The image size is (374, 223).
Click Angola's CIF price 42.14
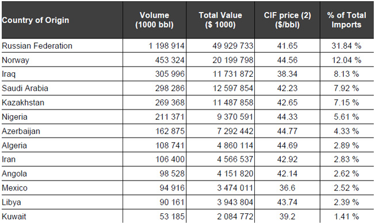coord(287,174)
